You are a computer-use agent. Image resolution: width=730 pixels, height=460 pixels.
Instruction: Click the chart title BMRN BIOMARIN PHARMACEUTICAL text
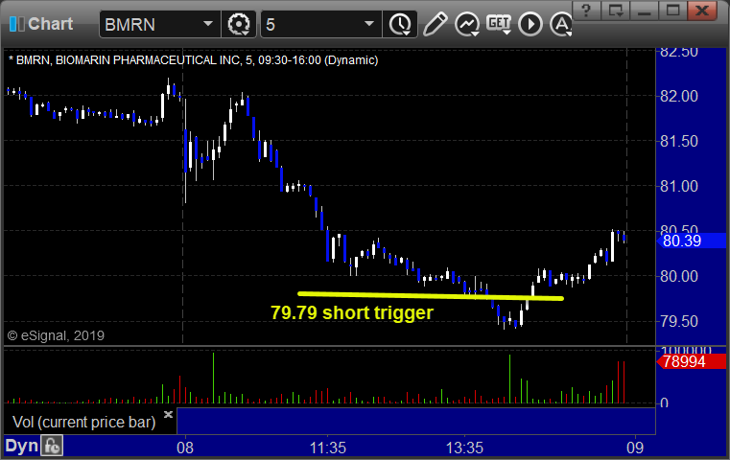pyautogui.click(x=194, y=60)
